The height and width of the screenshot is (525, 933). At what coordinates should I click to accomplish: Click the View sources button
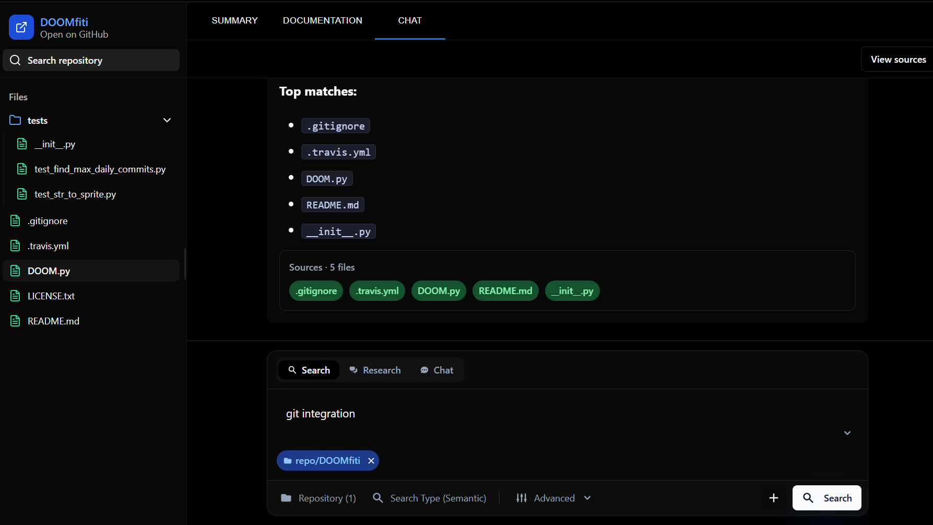tap(897, 59)
